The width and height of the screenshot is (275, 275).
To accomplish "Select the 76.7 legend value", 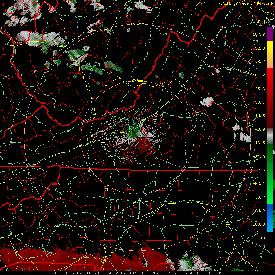I will [x=260, y=61].
